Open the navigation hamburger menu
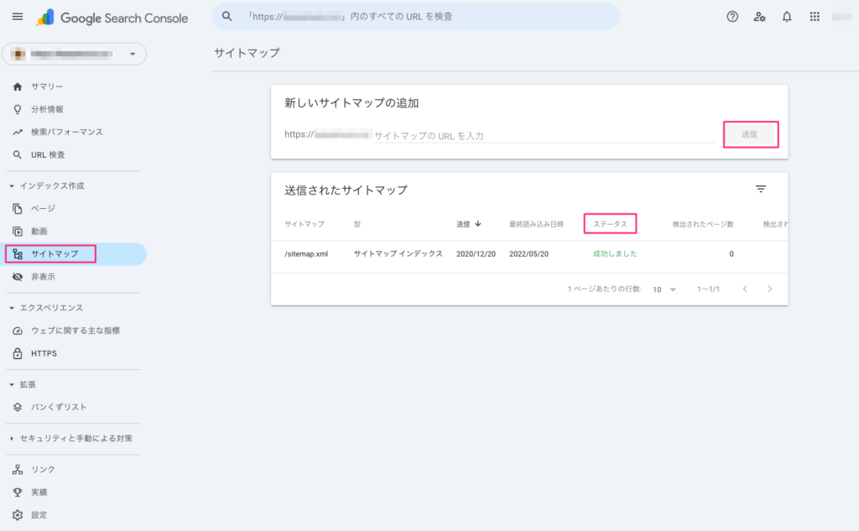Image resolution: width=859 pixels, height=531 pixels. [18, 16]
